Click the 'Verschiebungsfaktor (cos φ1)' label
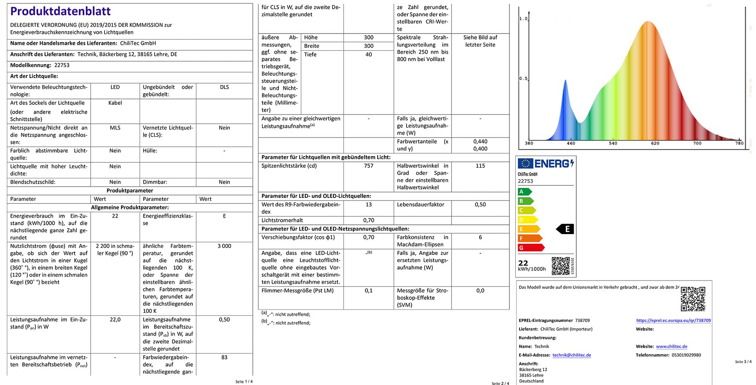Screen dimensions: 756x385 pos(298,237)
